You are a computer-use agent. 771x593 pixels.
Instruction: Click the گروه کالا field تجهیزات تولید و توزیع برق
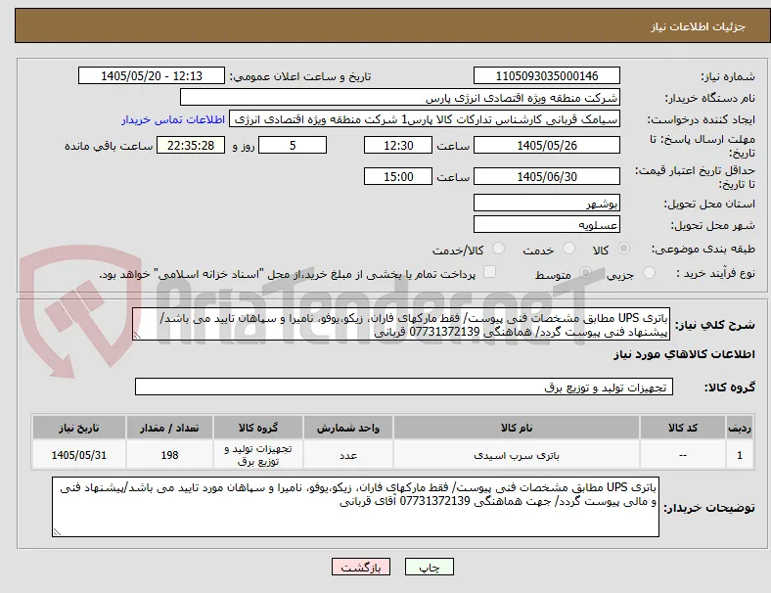click(x=404, y=387)
